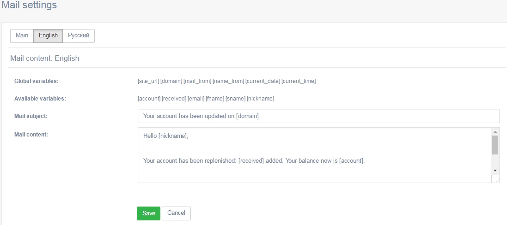The image size is (507, 225).
Task: Click the [current_date] global variable
Action: tap(263, 81)
